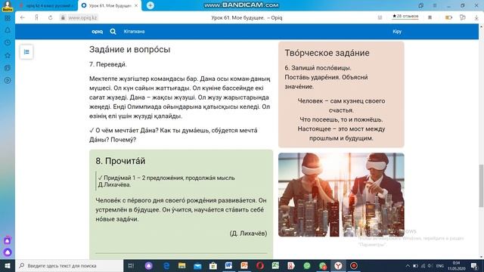Screen dimensions: 484x272
Task: Open PowerPoint from the taskbar
Action: (244, 265)
